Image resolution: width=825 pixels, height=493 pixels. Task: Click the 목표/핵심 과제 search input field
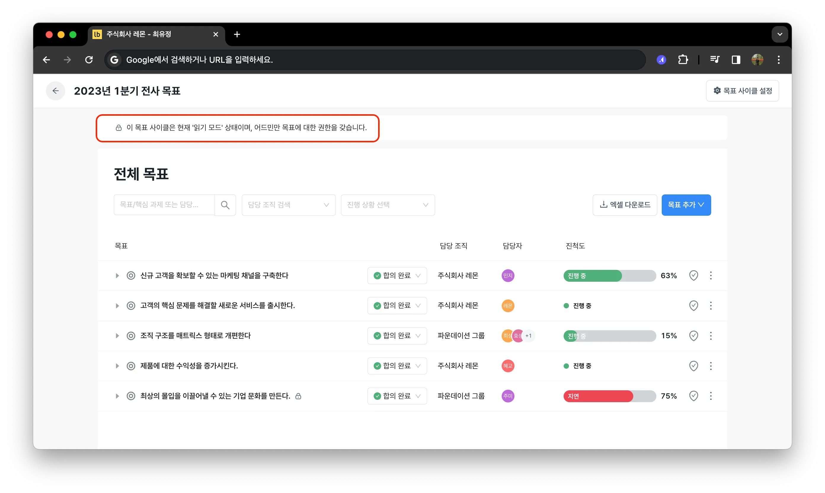(164, 205)
